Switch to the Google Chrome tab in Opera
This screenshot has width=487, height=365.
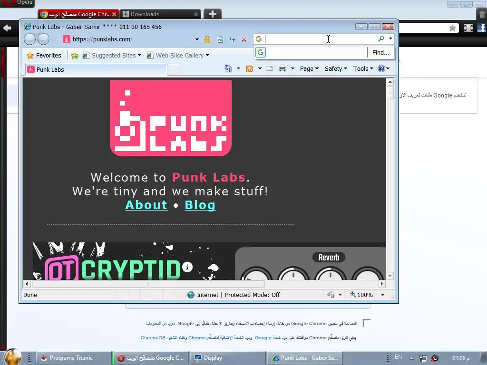tap(78, 14)
